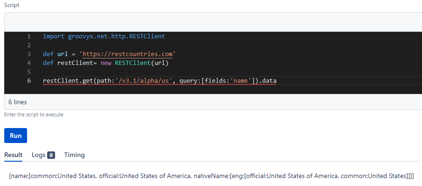Click the Script field label
422x186 pixels.
[x=12, y=5]
